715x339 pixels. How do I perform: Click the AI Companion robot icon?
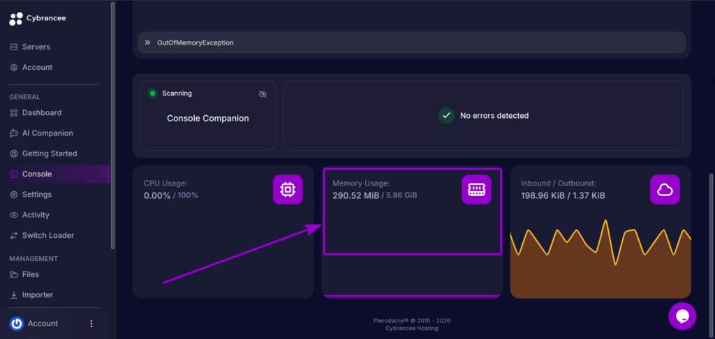click(14, 133)
